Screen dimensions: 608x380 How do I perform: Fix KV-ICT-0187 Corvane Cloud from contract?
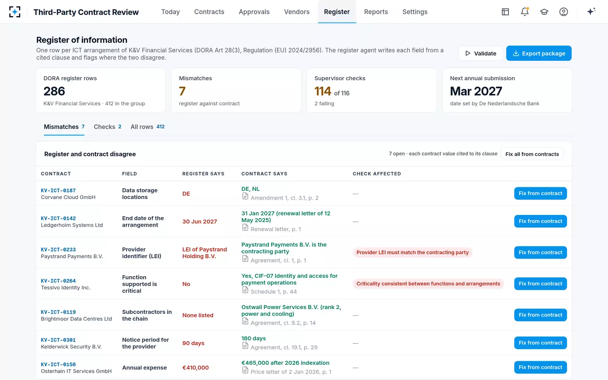(540, 193)
